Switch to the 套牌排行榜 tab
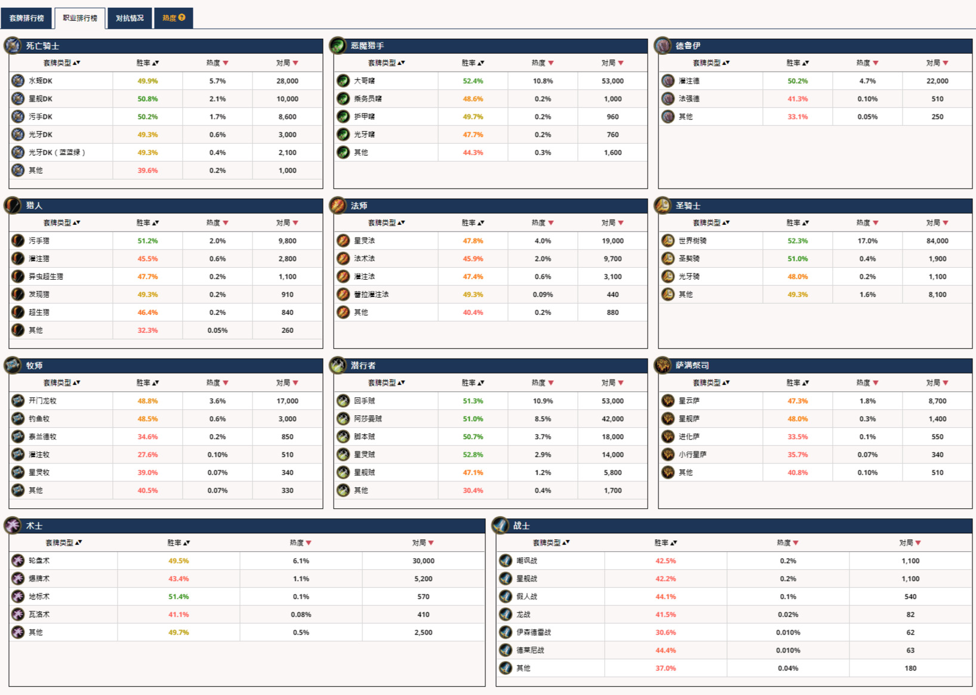This screenshot has height=695, width=976. click(x=27, y=18)
